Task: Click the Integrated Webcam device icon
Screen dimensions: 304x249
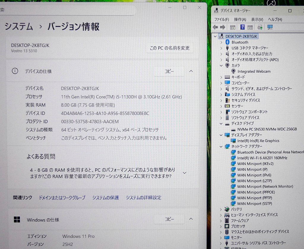Action: [233, 71]
